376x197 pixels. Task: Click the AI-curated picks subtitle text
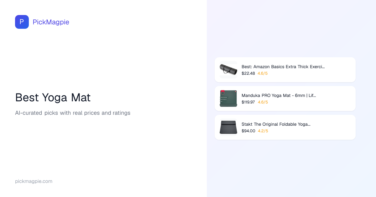(73, 113)
